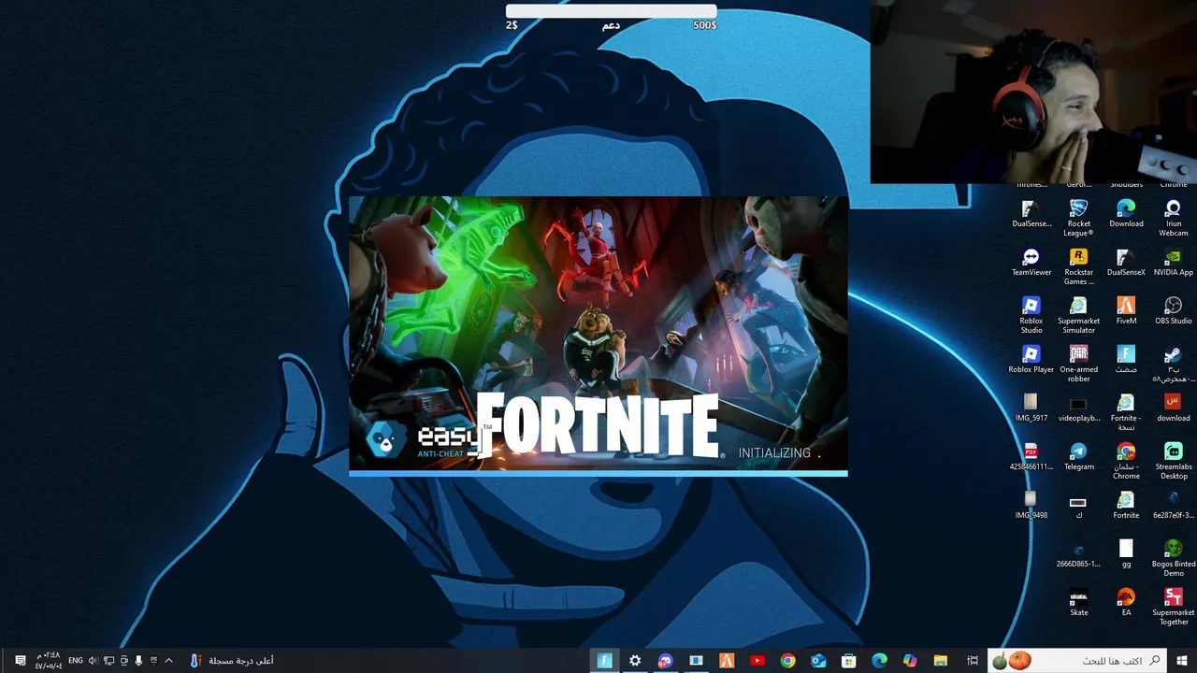
Task: Click the Windows Start button
Action: [x=1182, y=661]
